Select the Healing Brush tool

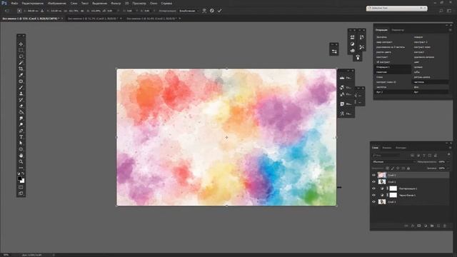tap(21, 81)
